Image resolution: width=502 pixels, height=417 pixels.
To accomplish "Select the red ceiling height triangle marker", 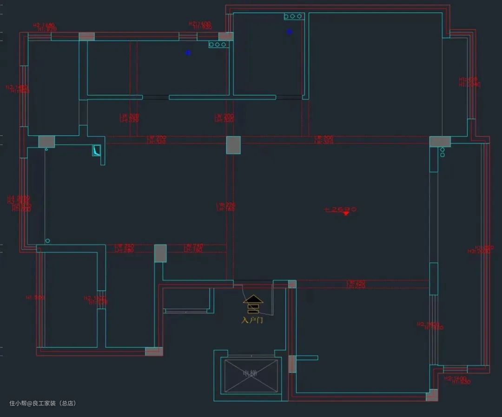I will coord(345,214).
